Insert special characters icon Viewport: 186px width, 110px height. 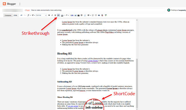pyautogui.click(x=82, y=15)
